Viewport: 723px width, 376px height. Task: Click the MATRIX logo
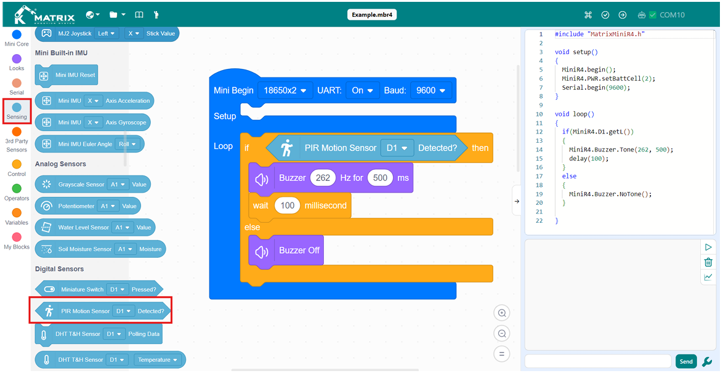44,15
